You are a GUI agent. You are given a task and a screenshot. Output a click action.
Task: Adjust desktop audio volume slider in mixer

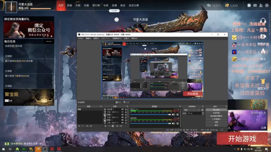[150, 123]
